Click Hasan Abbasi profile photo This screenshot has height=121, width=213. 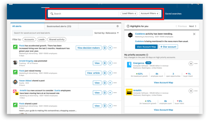pos(15,82)
